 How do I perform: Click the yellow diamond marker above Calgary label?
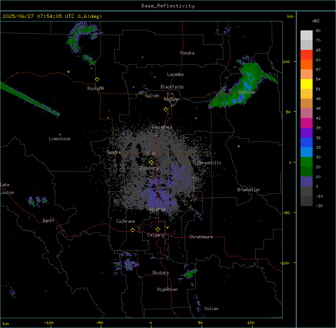click(158, 229)
